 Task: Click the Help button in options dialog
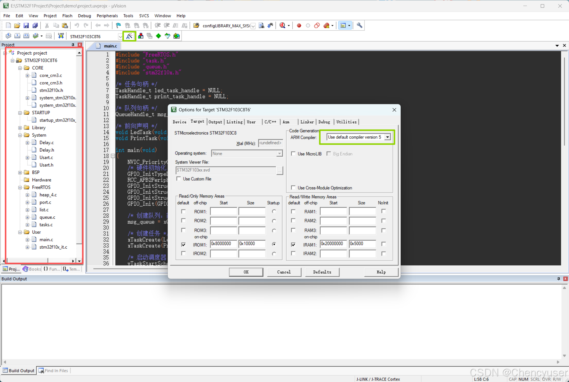pos(381,272)
